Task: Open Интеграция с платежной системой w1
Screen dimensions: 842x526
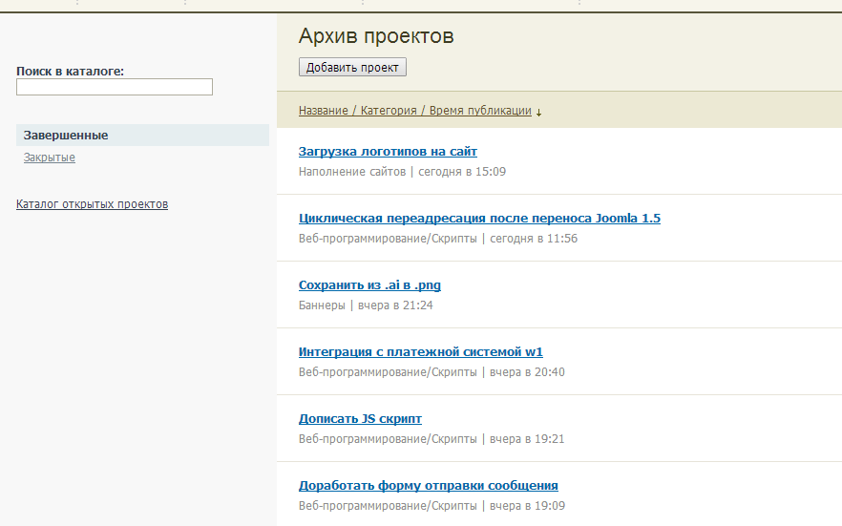Action: click(x=420, y=351)
